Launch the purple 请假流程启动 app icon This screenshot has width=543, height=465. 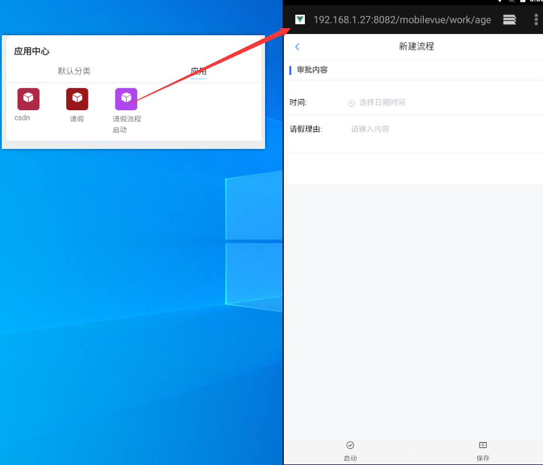126,99
